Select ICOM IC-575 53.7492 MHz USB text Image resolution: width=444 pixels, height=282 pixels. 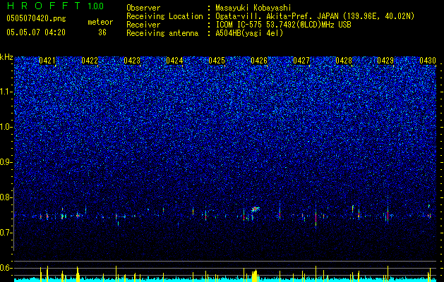coord(283,25)
